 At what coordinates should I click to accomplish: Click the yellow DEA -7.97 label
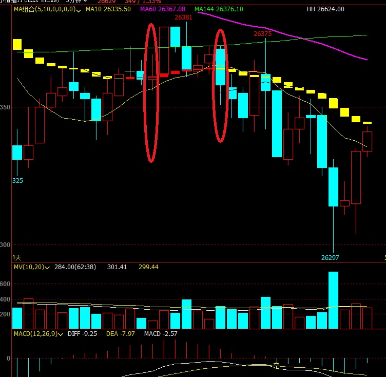pyautogui.click(x=119, y=334)
